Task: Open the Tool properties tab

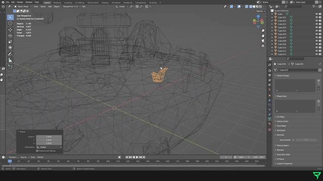Action: pos(270,65)
